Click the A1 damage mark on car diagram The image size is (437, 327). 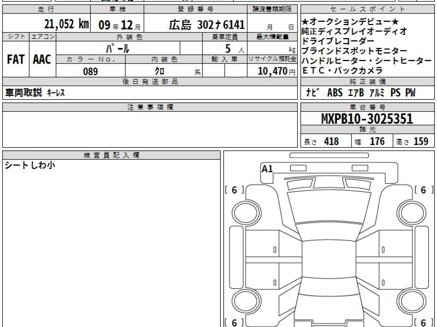point(267,169)
